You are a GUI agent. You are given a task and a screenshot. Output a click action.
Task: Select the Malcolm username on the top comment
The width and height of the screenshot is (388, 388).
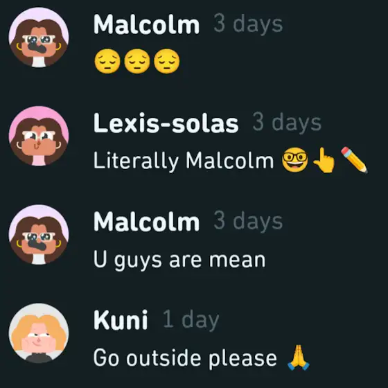146,24
